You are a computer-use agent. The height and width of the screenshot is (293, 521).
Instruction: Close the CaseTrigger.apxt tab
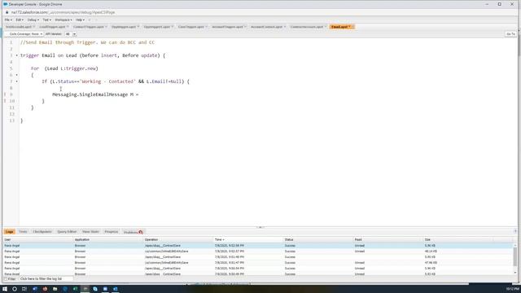coord(206,27)
